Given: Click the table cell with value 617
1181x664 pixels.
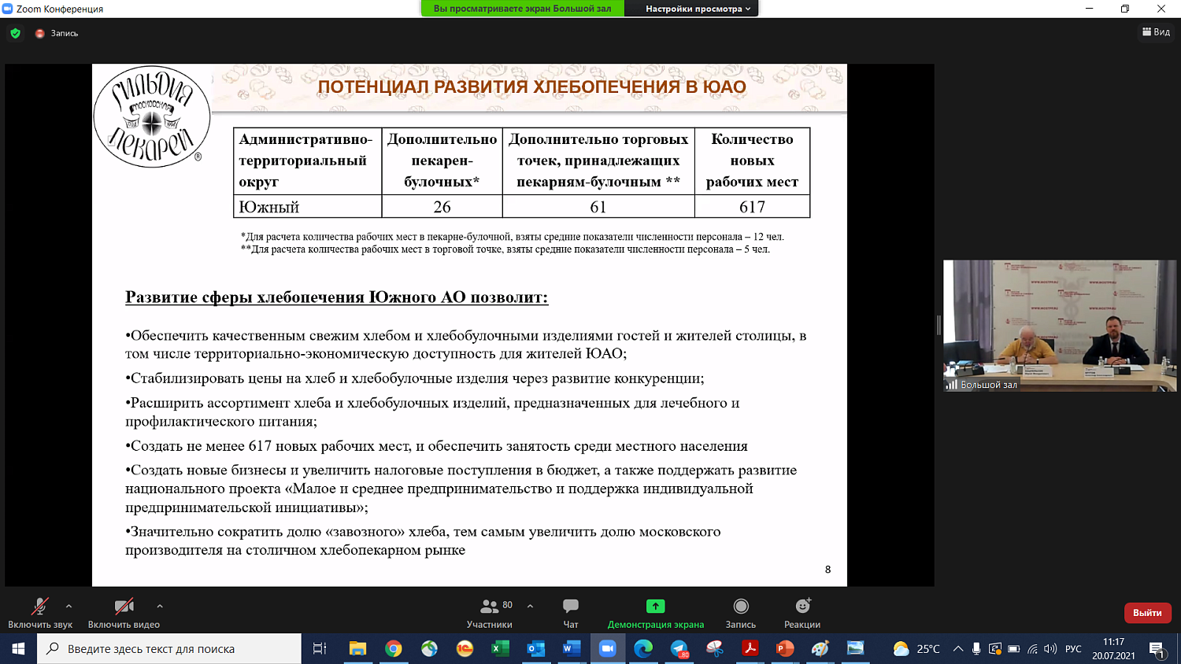Looking at the screenshot, I should coord(752,207).
